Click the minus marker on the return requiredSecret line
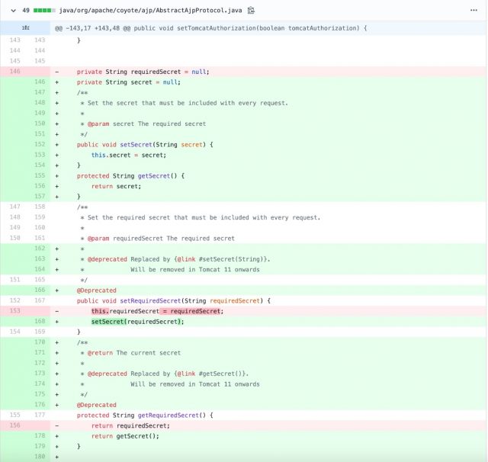Screen dimensions: 488x462 (56, 425)
